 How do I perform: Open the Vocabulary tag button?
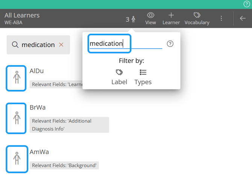point(197,18)
